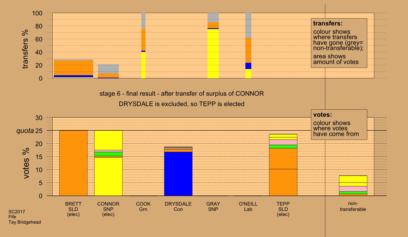Select the orange block in BRETT's transfers bar
Image resolution: width=408 pixels, height=237 pixels.
73,68
